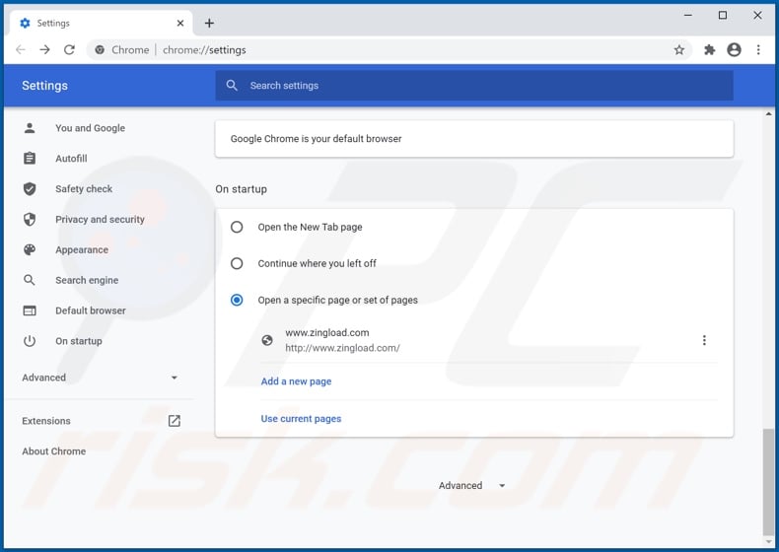Go to Search engine section

[87, 281]
